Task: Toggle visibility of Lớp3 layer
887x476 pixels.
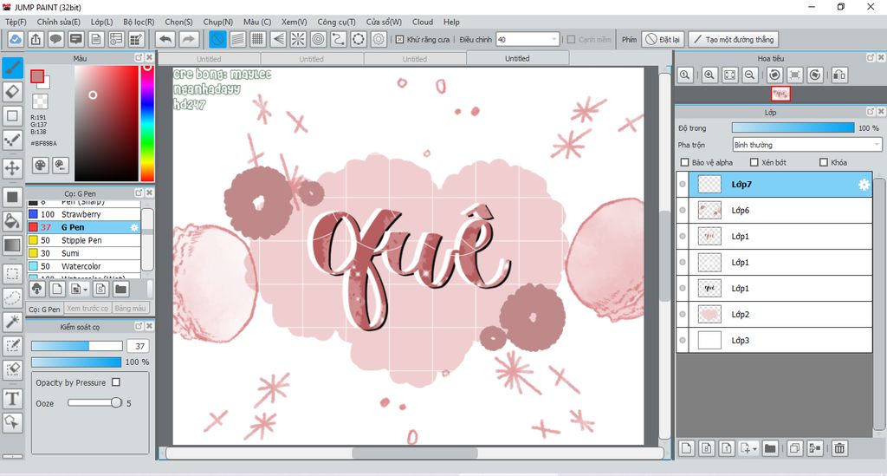Action: coord(683,340)
